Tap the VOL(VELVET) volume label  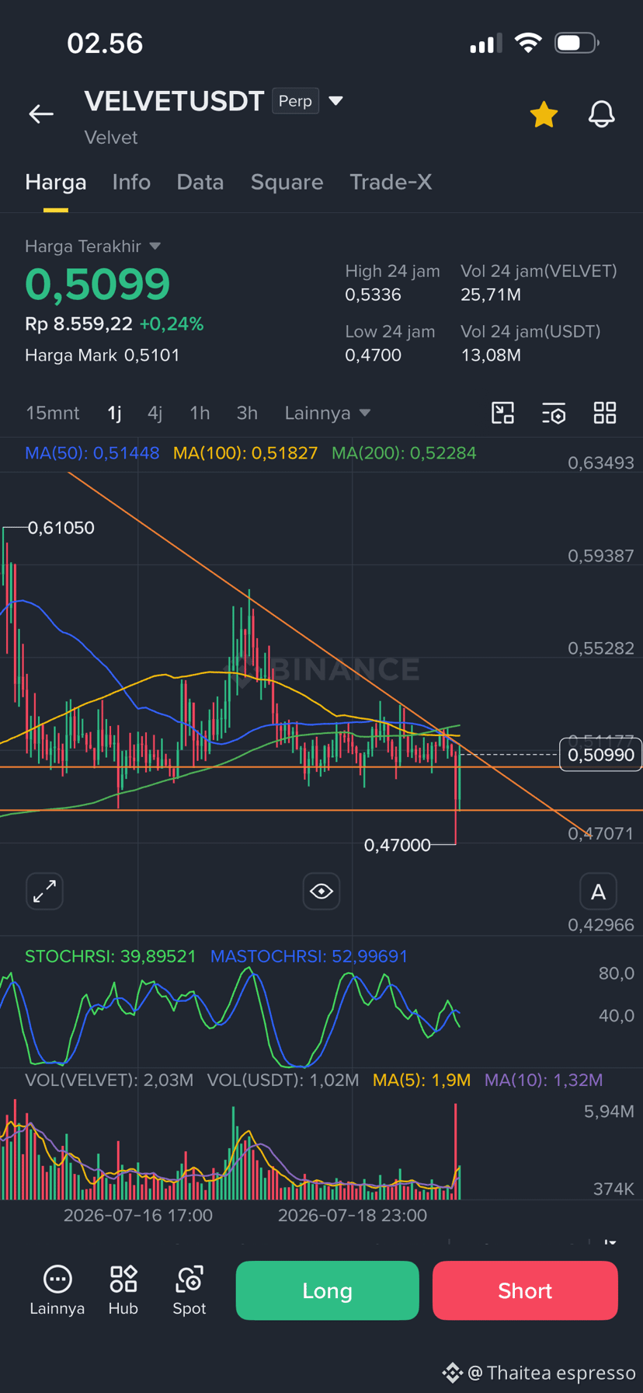click(109, 1080)
